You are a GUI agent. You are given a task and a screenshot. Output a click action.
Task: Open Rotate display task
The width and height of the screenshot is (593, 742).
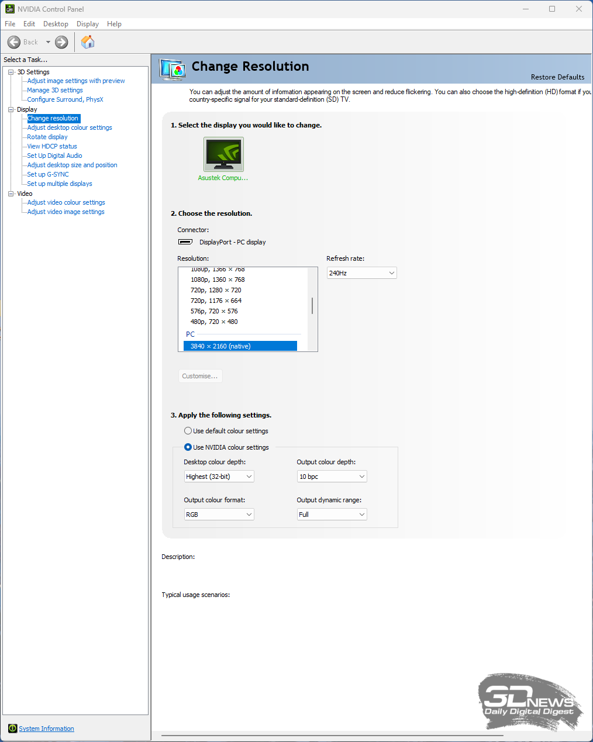point(47,137)
